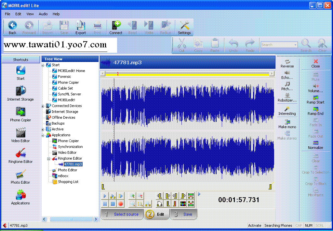
Task: Open Photo Editor in the Shortcuts panel
Action: (x=20, y=177)
